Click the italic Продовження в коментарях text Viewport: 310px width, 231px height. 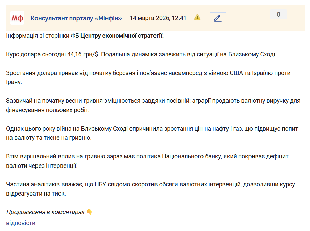tap(45, 212)
